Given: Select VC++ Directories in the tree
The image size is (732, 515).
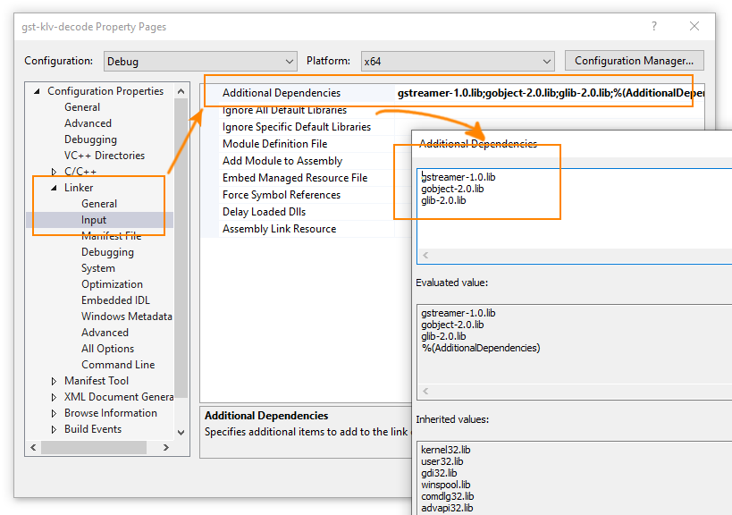Looking at the screenshot, I should [x=103, y=155].
